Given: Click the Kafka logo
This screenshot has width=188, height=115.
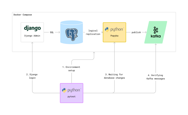Looking at the screenshot, I should (156, 32).
